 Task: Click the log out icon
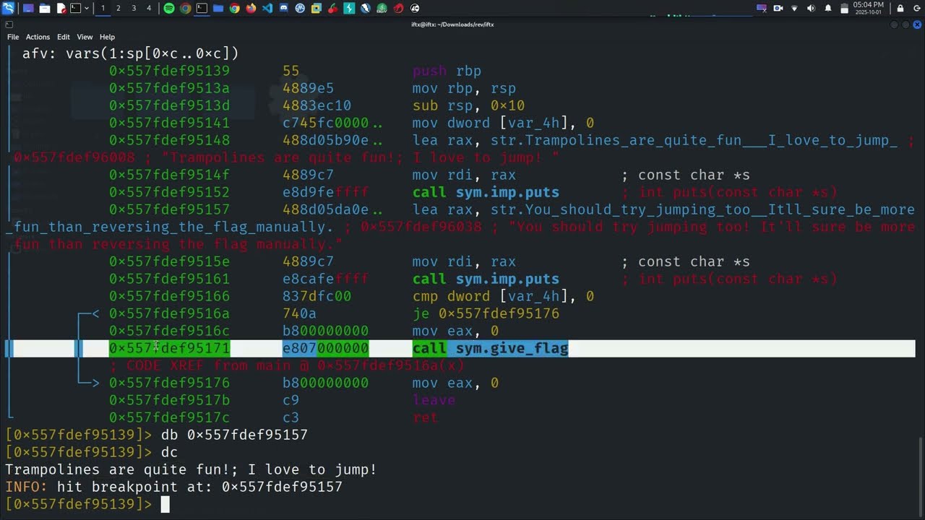point(916,9)
